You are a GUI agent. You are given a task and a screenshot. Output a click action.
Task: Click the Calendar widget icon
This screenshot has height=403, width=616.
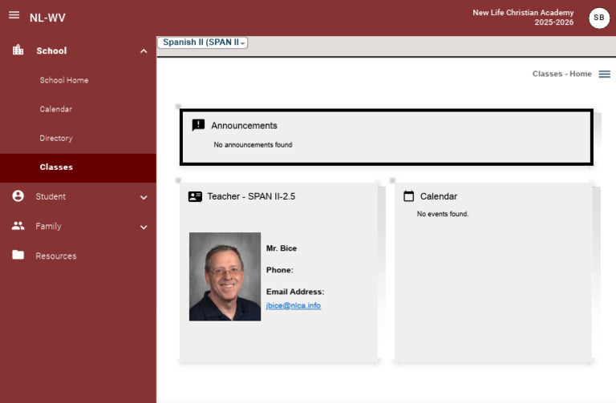(408, 195)
